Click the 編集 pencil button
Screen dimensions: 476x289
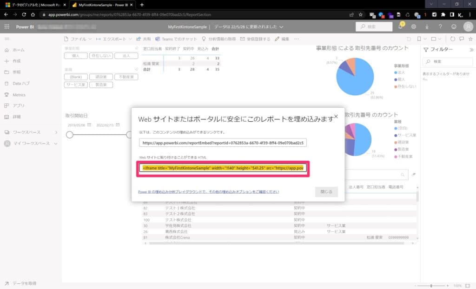[x=282, y=39]
